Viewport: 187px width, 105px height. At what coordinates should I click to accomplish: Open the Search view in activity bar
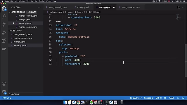click(4, 16)
